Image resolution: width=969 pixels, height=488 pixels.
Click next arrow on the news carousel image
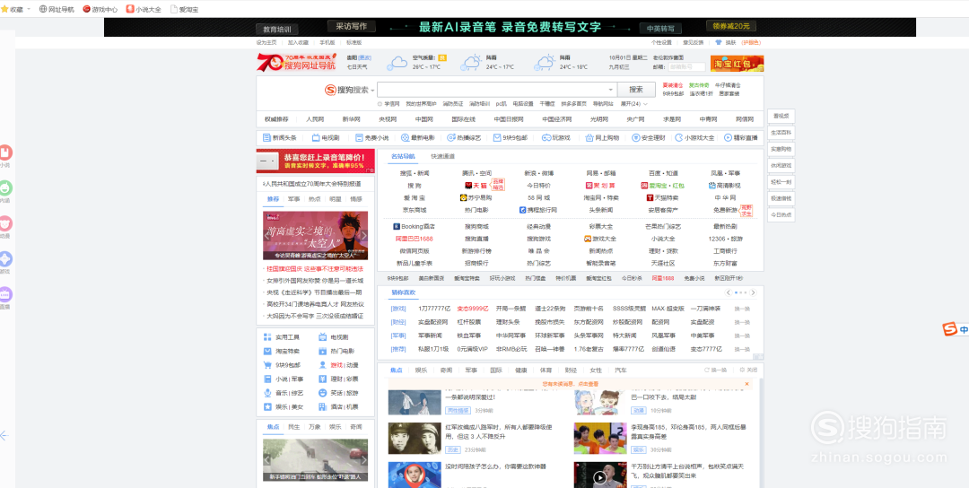click(363, 235)
